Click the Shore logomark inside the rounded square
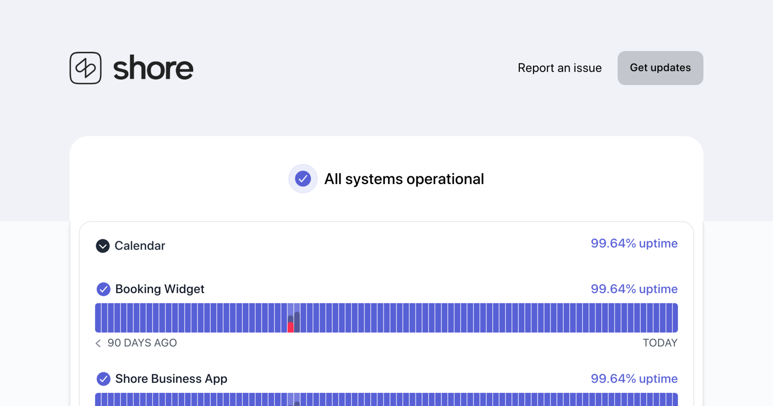The width and height of the screenshot is (773, 406). [x=85, y=68]
